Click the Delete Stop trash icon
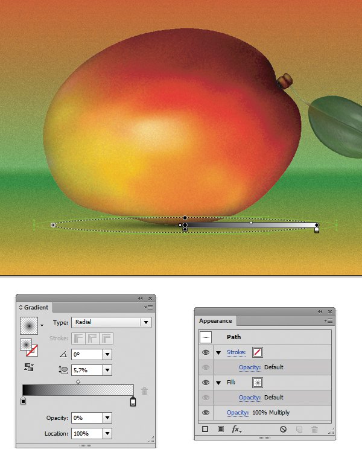This screenshot has height=464, width=362. tap(144, 391)
